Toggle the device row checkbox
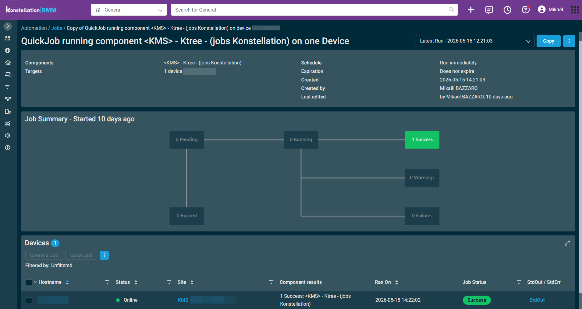582x309 pixels. coord(29,300)
